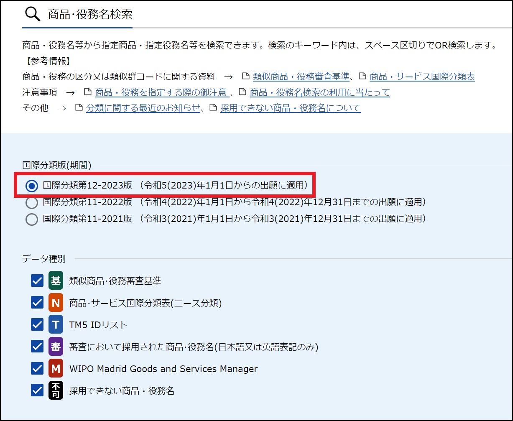Open 商品・サービス国際分類表 link
The image size is (513, 421).
422,77
